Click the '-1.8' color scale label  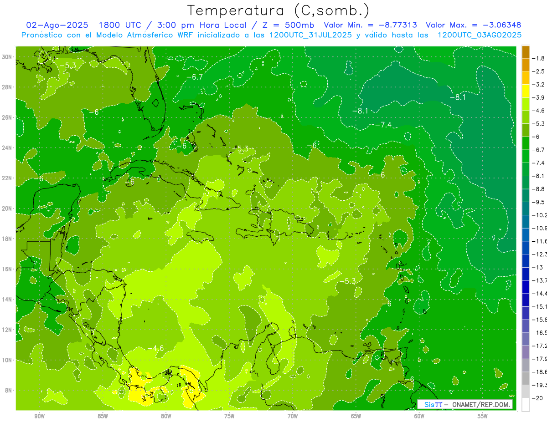[x=539, y=58]
